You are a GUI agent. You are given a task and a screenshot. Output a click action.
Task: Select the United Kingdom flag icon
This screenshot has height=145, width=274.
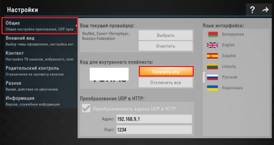212,45
